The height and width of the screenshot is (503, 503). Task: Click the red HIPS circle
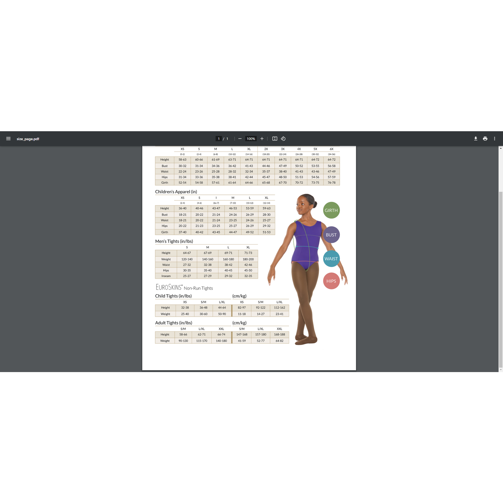click(331, 281)
